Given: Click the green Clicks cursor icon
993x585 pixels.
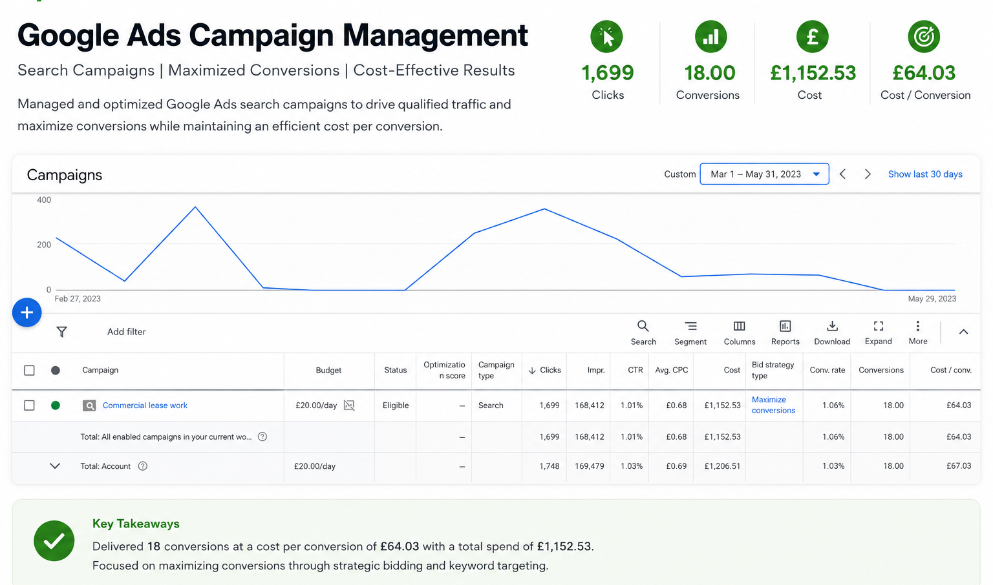Looking at the screenshot, I should tap(606, 37).
